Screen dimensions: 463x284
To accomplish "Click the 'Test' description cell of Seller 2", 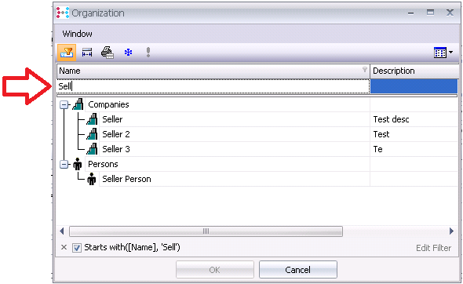I will [x=414, y=134].
